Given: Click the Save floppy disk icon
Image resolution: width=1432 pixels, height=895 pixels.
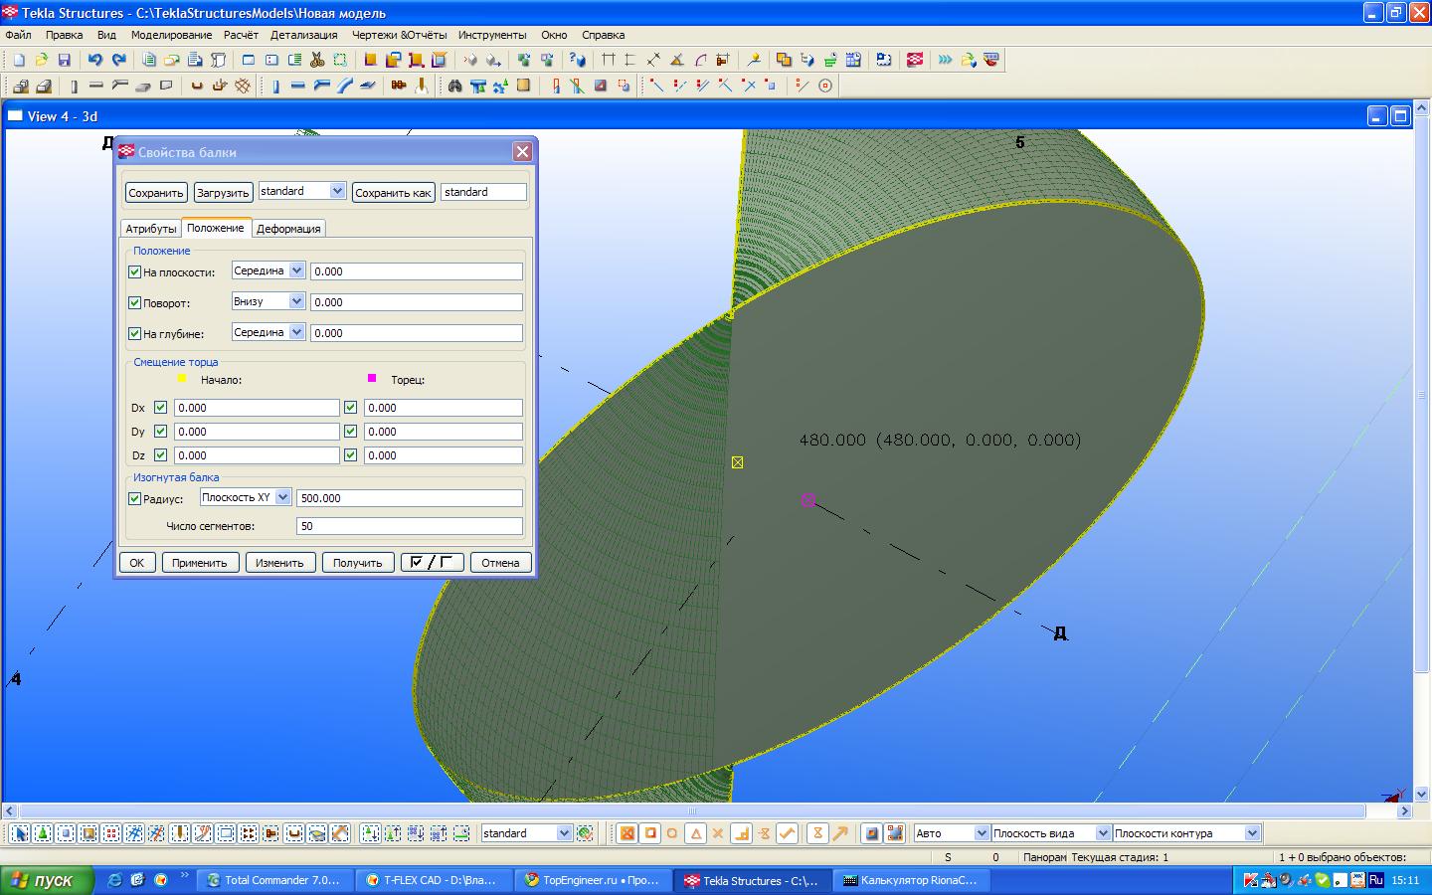Looking at the screenshot, I should [x=65, y=60].
